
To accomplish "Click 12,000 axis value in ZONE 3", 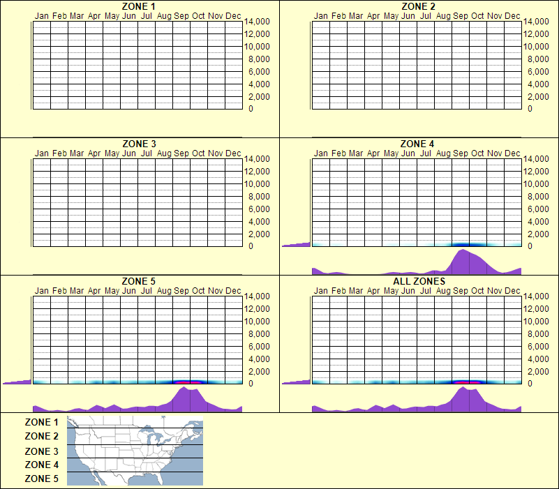I will coord(257,172).
